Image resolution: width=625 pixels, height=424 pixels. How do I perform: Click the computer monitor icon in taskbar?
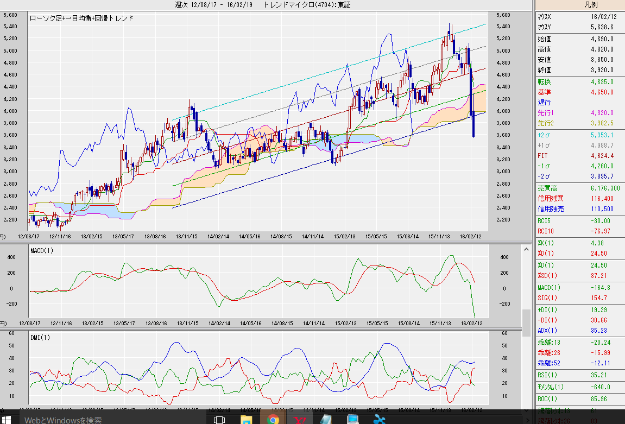pos(352,420)
